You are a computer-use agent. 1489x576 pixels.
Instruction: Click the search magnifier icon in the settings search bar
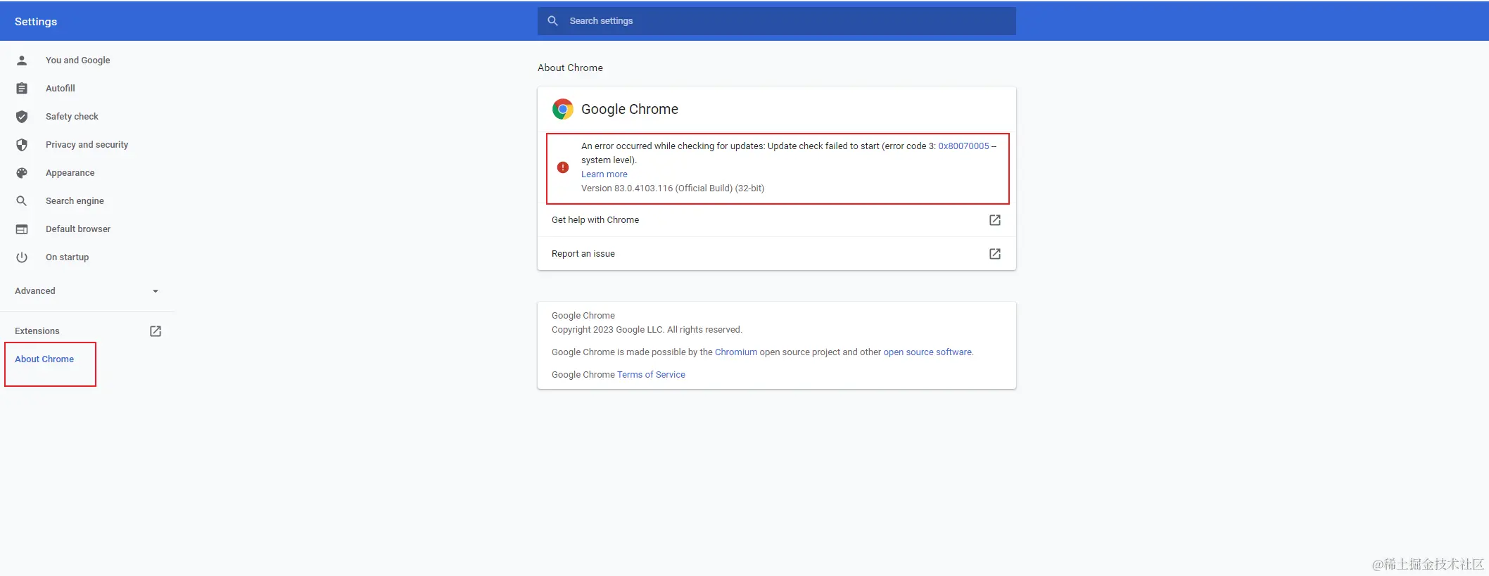(x=553, y=21)
